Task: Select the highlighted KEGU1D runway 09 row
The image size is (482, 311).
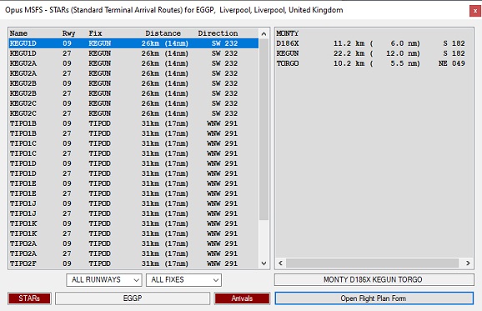Action: pos(133,43)
